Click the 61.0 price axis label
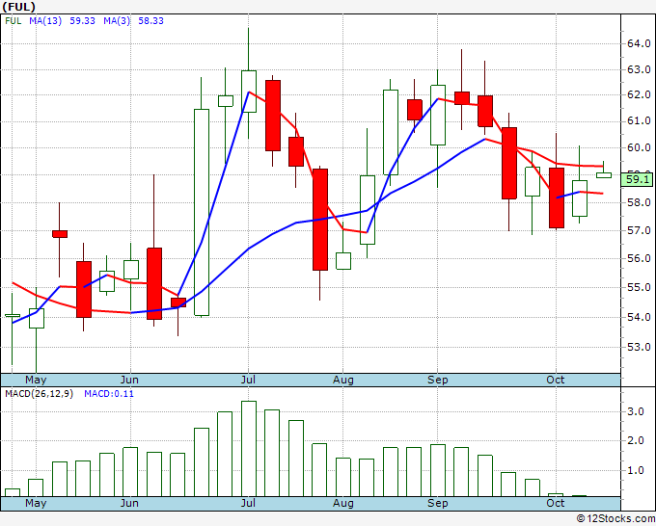This screenshot has width=656, height=526. point(639,121)
